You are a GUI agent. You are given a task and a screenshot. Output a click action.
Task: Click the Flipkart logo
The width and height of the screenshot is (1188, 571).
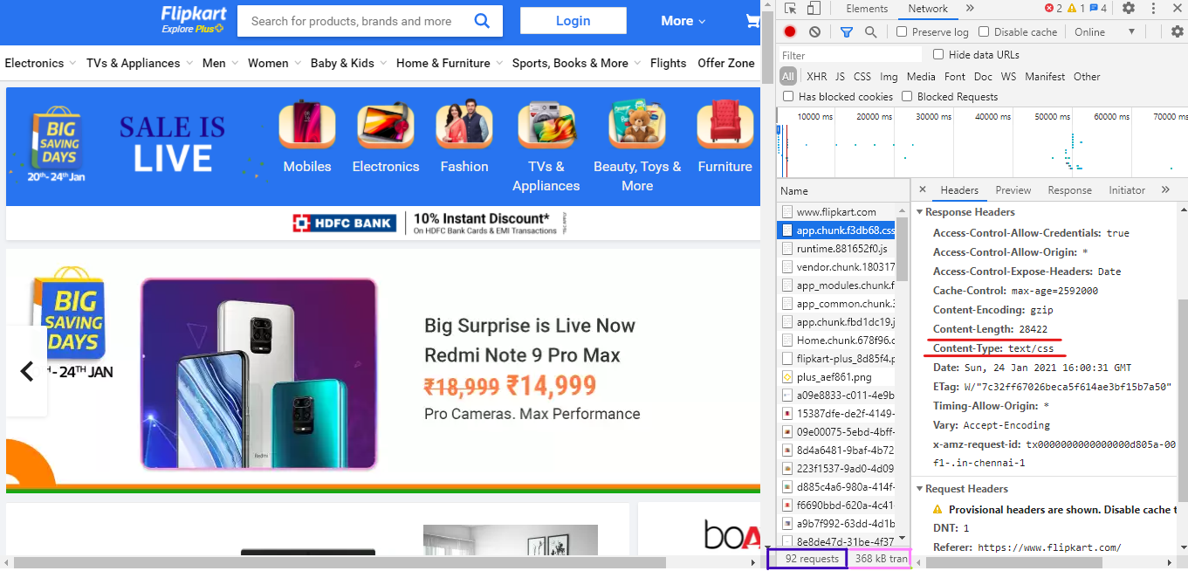click(192, 19)
